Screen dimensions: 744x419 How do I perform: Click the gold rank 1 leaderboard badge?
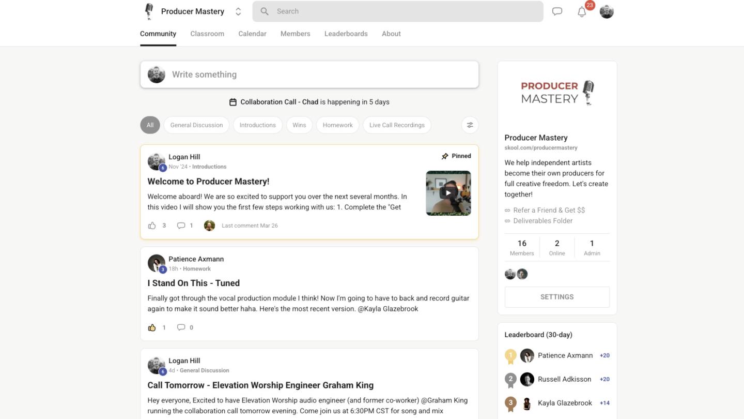click(x=510, y=356)
